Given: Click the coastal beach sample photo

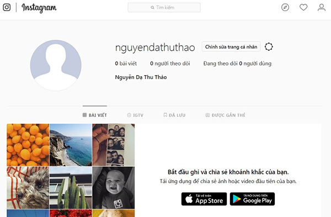Looking at the screenshot, I should pos(71,145).
